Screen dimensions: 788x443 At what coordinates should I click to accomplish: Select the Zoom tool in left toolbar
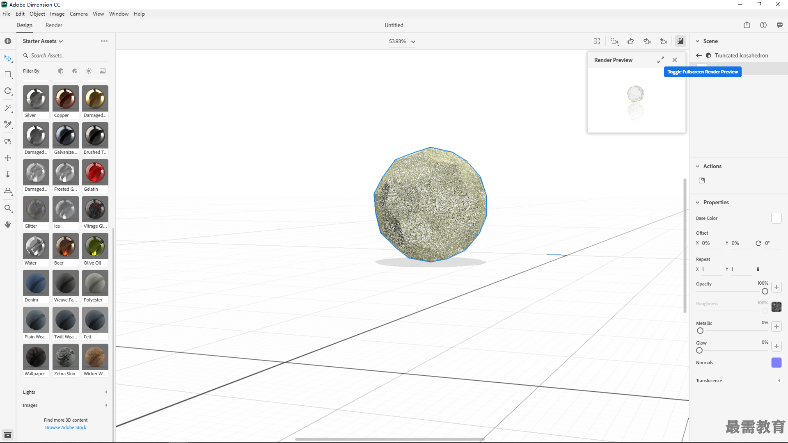(x=8, y=208)
